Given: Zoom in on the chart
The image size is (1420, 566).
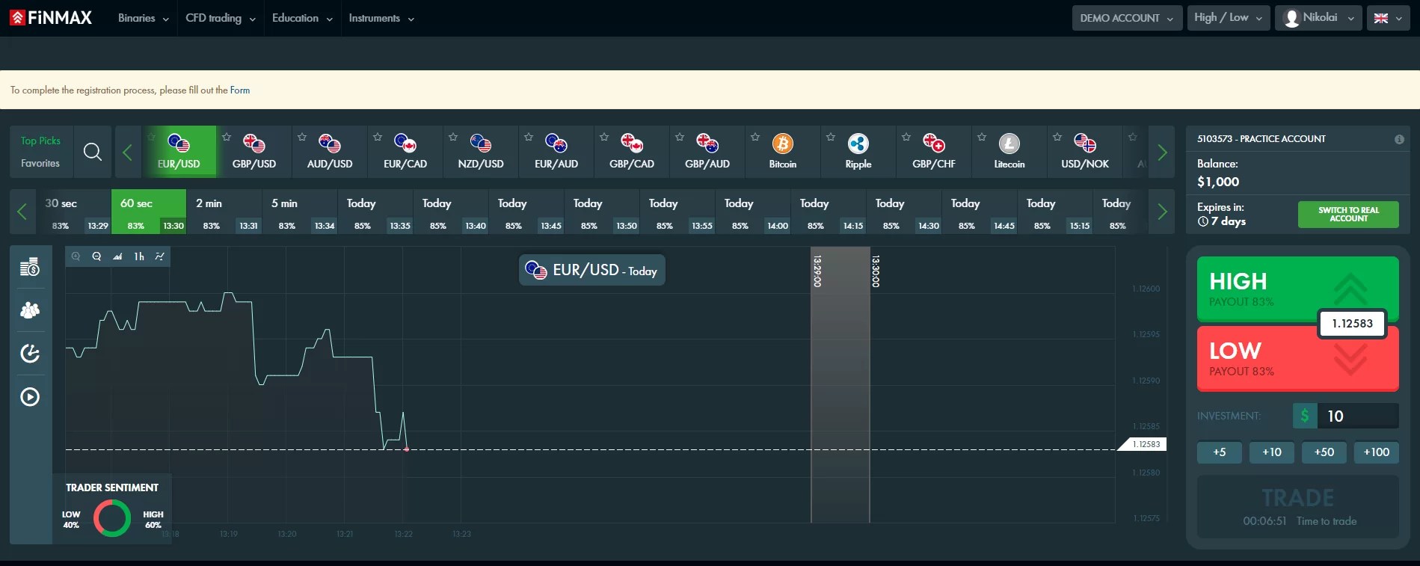Looking at the screenshot, I should (76, 256).
